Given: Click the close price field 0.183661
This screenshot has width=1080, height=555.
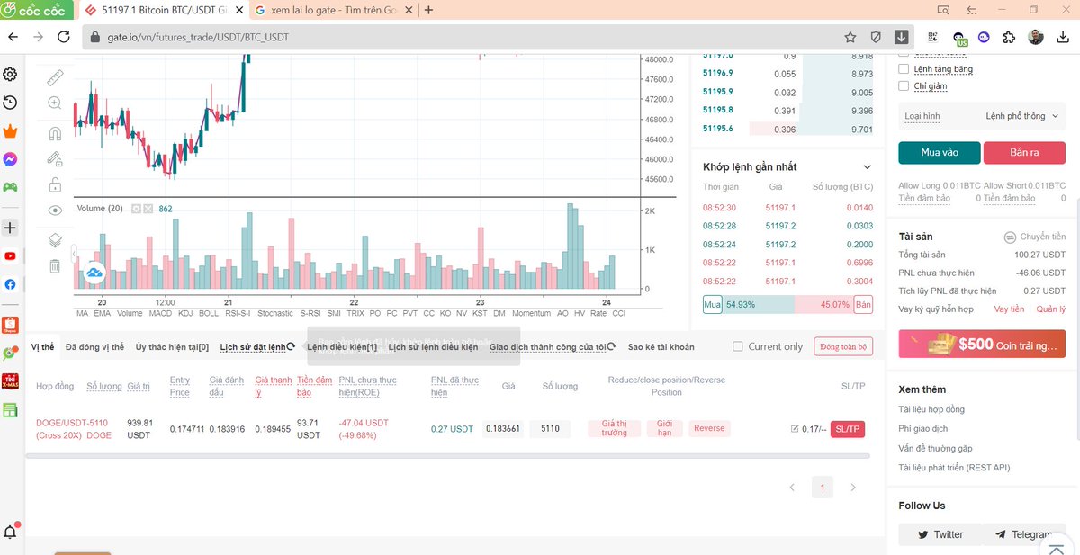Looking at the screenshot, I should click(502, 429).
